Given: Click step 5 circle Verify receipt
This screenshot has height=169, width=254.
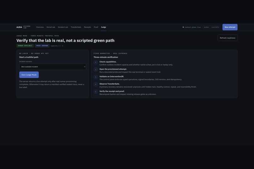Looking at the screenshot, I should tap(95, 92).
